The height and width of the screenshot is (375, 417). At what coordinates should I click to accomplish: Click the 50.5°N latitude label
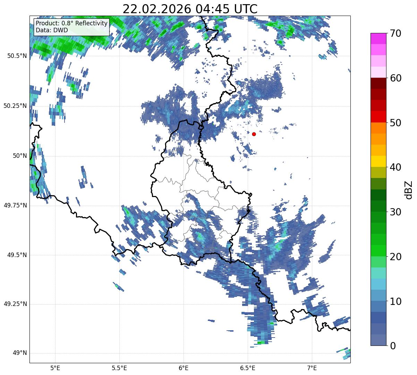[x=17, y=56]
